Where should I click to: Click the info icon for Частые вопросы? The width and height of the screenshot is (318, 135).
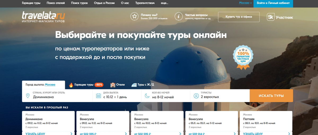click(179, 16)
